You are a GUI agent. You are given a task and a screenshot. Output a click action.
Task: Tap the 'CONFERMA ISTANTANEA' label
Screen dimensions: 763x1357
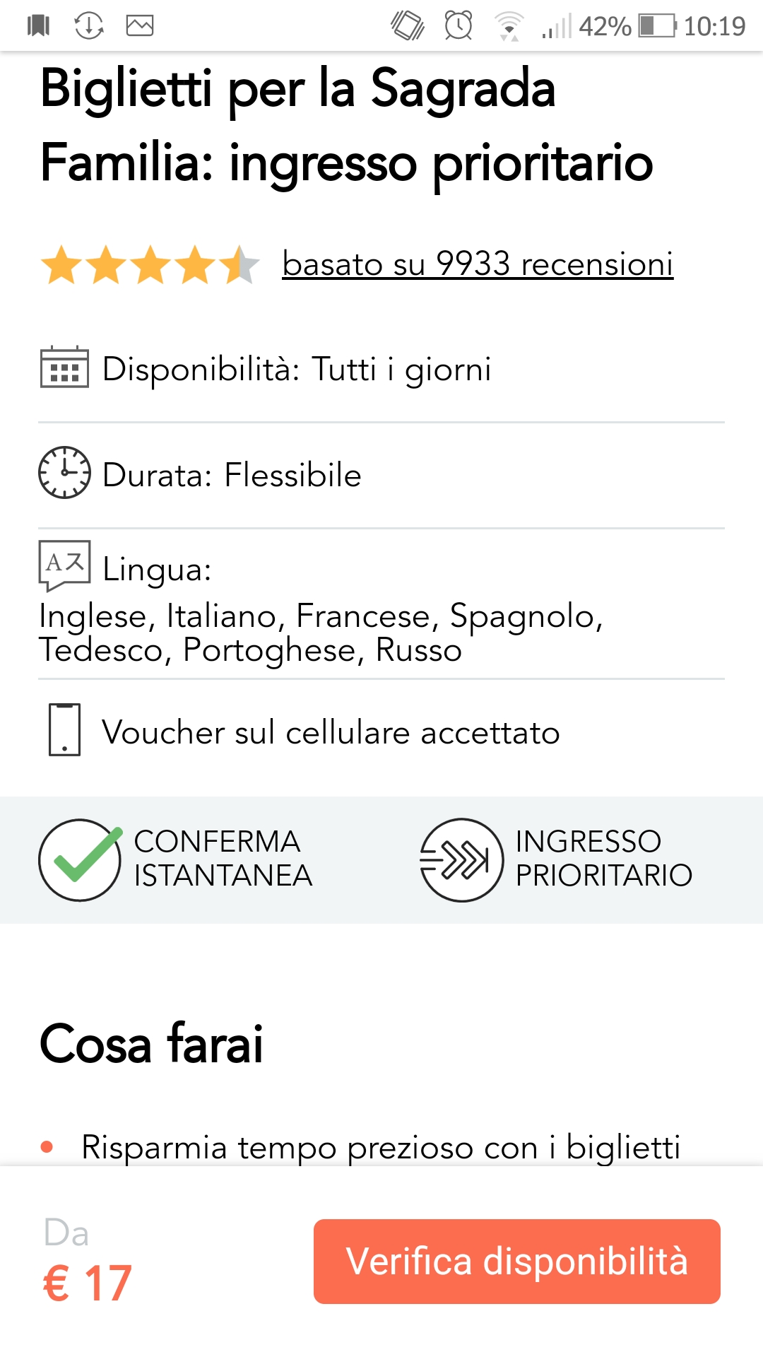pos(223,859)
